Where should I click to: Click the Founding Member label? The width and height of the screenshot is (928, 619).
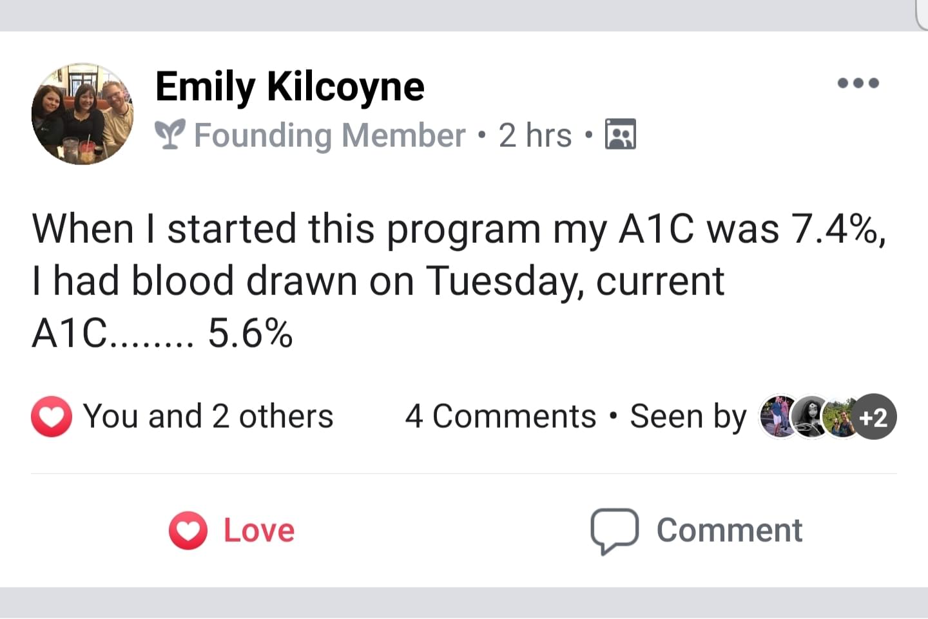(329, 135)
